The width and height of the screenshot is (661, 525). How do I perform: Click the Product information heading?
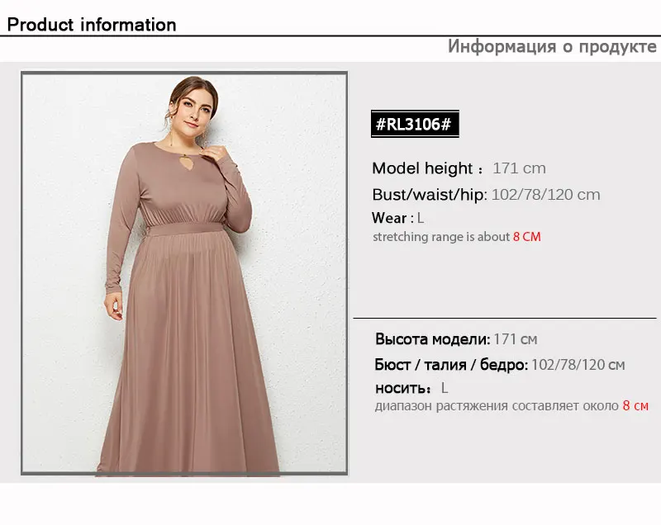92,25
